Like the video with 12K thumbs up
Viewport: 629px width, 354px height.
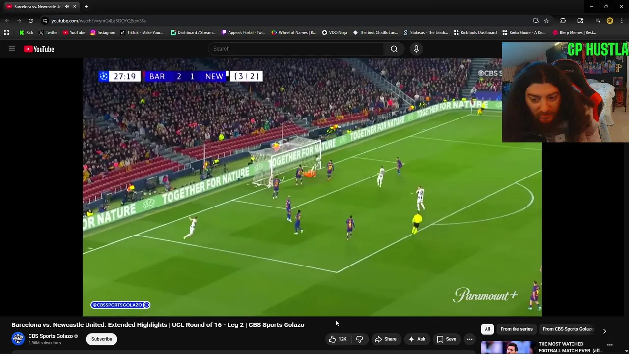338,339
